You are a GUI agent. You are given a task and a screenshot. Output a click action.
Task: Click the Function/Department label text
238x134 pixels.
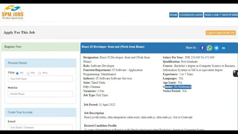(97, 70)
